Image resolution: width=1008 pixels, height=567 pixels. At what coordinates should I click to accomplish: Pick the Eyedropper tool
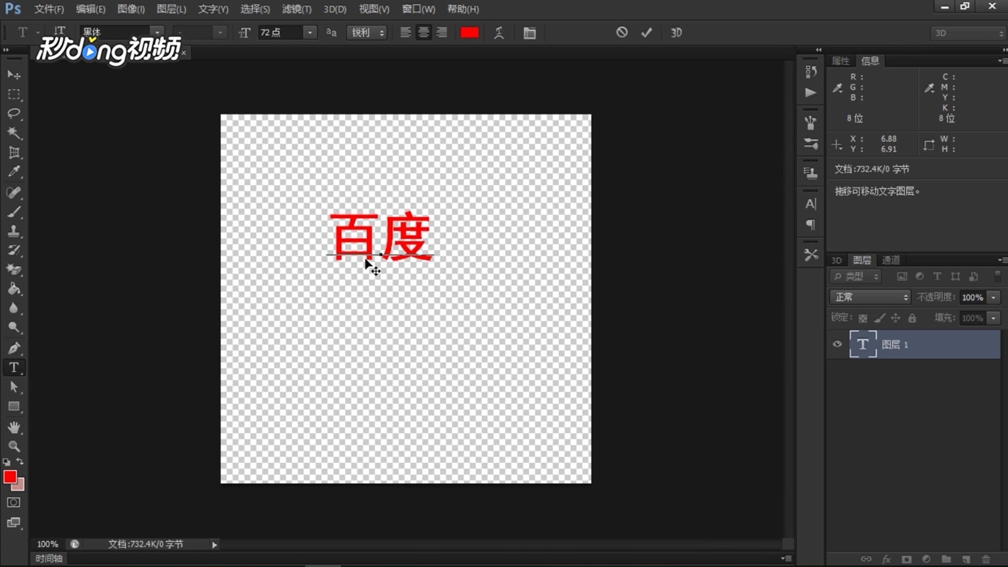(14, 172)
